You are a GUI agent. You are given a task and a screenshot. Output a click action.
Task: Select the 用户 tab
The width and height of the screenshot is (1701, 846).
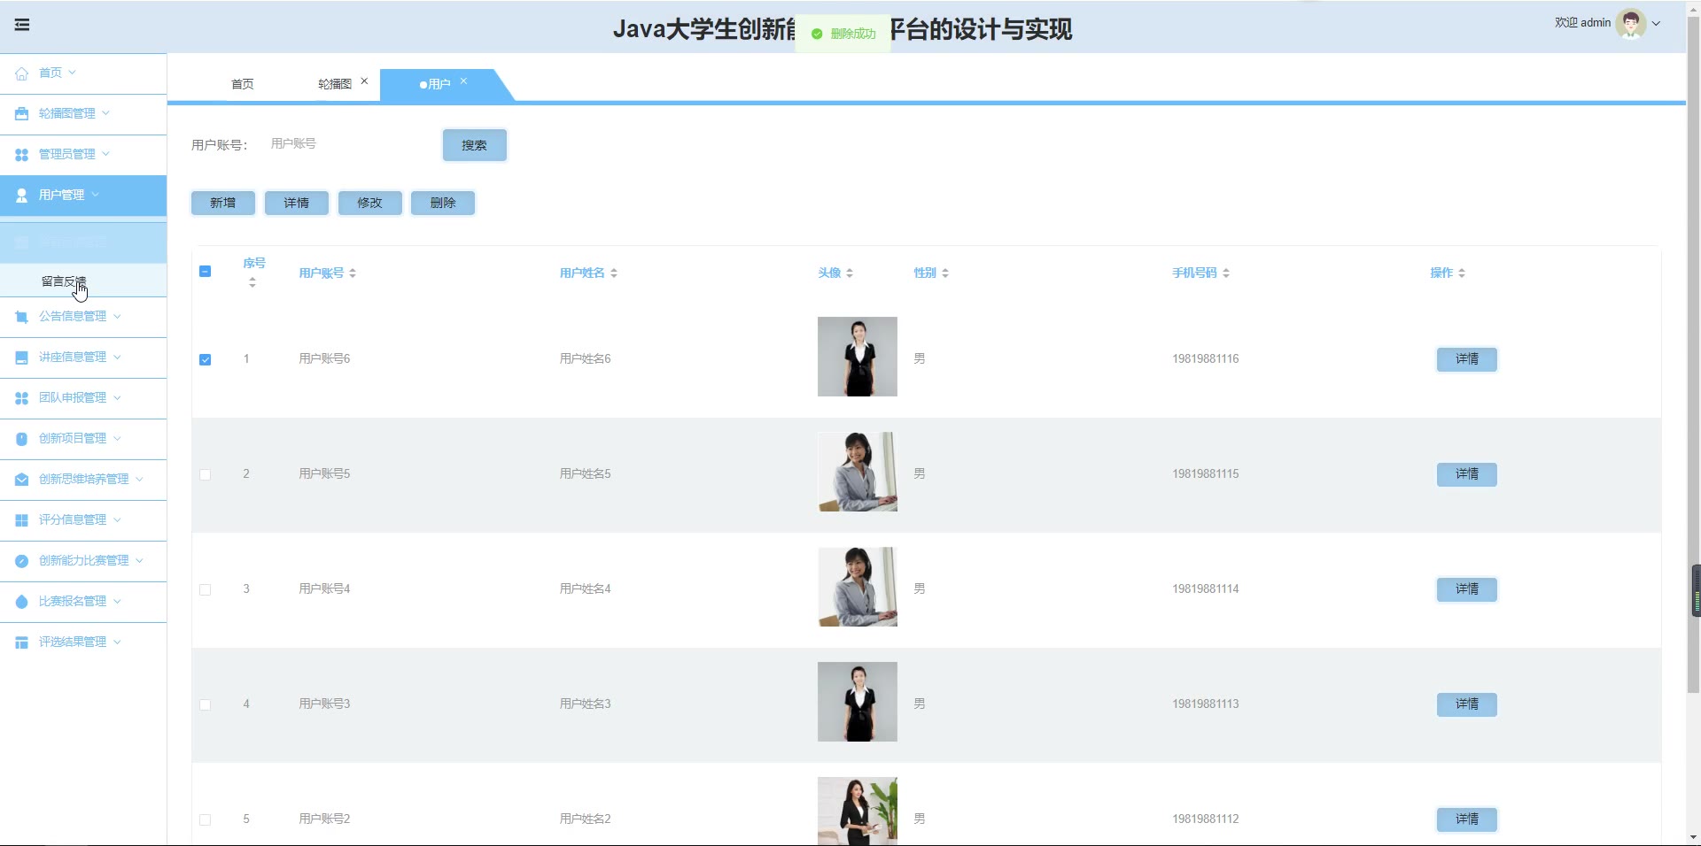click(439, 84)
